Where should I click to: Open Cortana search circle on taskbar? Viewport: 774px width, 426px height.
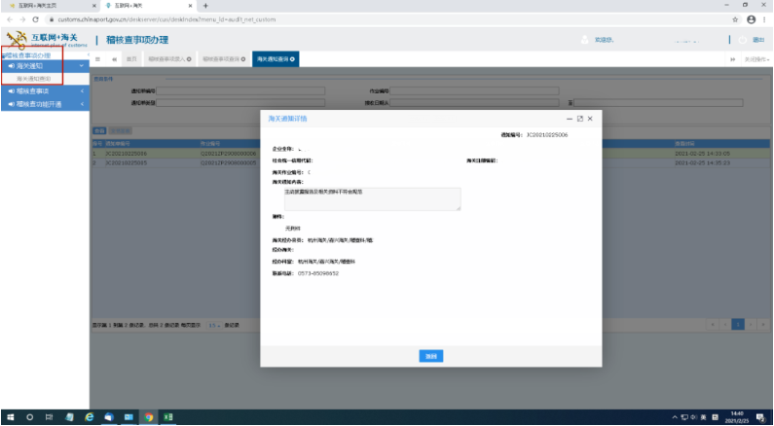click(x=29, y=417)
